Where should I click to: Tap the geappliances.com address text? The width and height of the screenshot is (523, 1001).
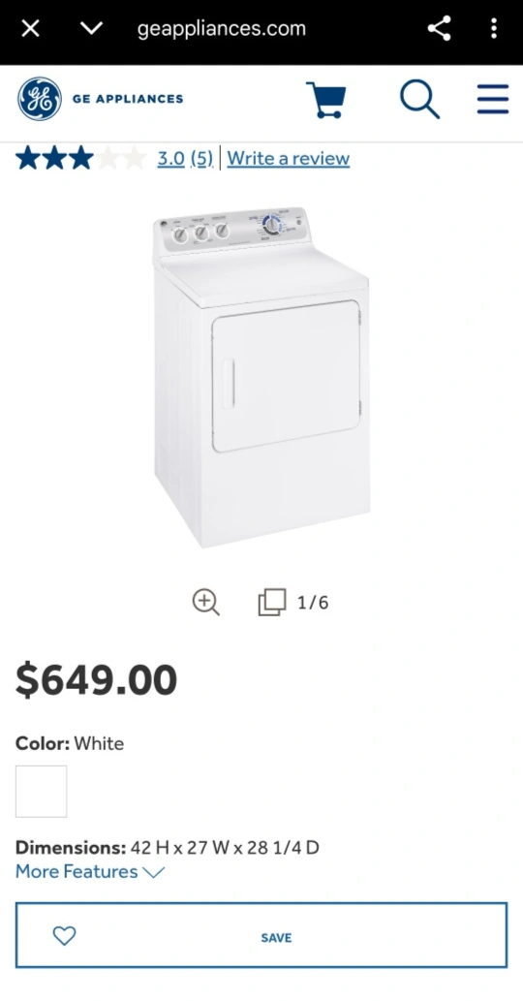click(x=222, y=29)
